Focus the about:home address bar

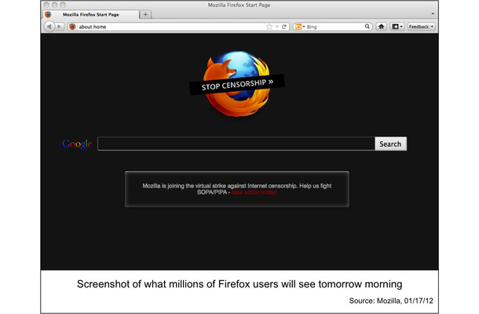click(178, 27)
